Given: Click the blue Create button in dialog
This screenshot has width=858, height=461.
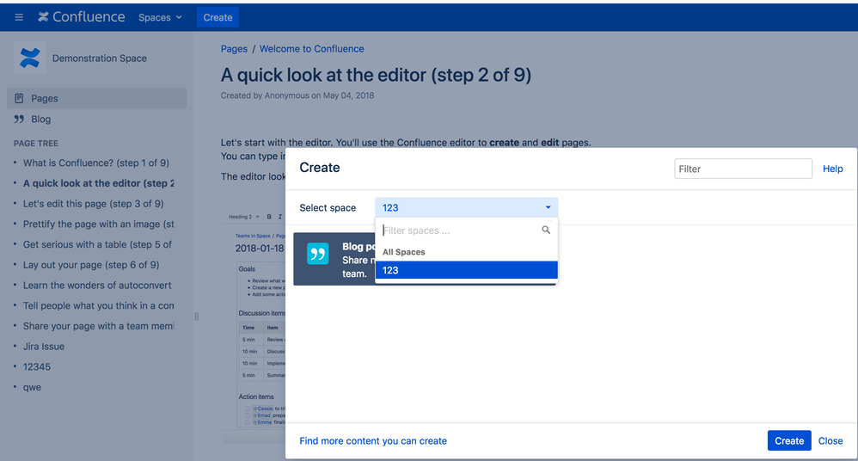Looking at the screenshot, I should (x=789, y=440).
